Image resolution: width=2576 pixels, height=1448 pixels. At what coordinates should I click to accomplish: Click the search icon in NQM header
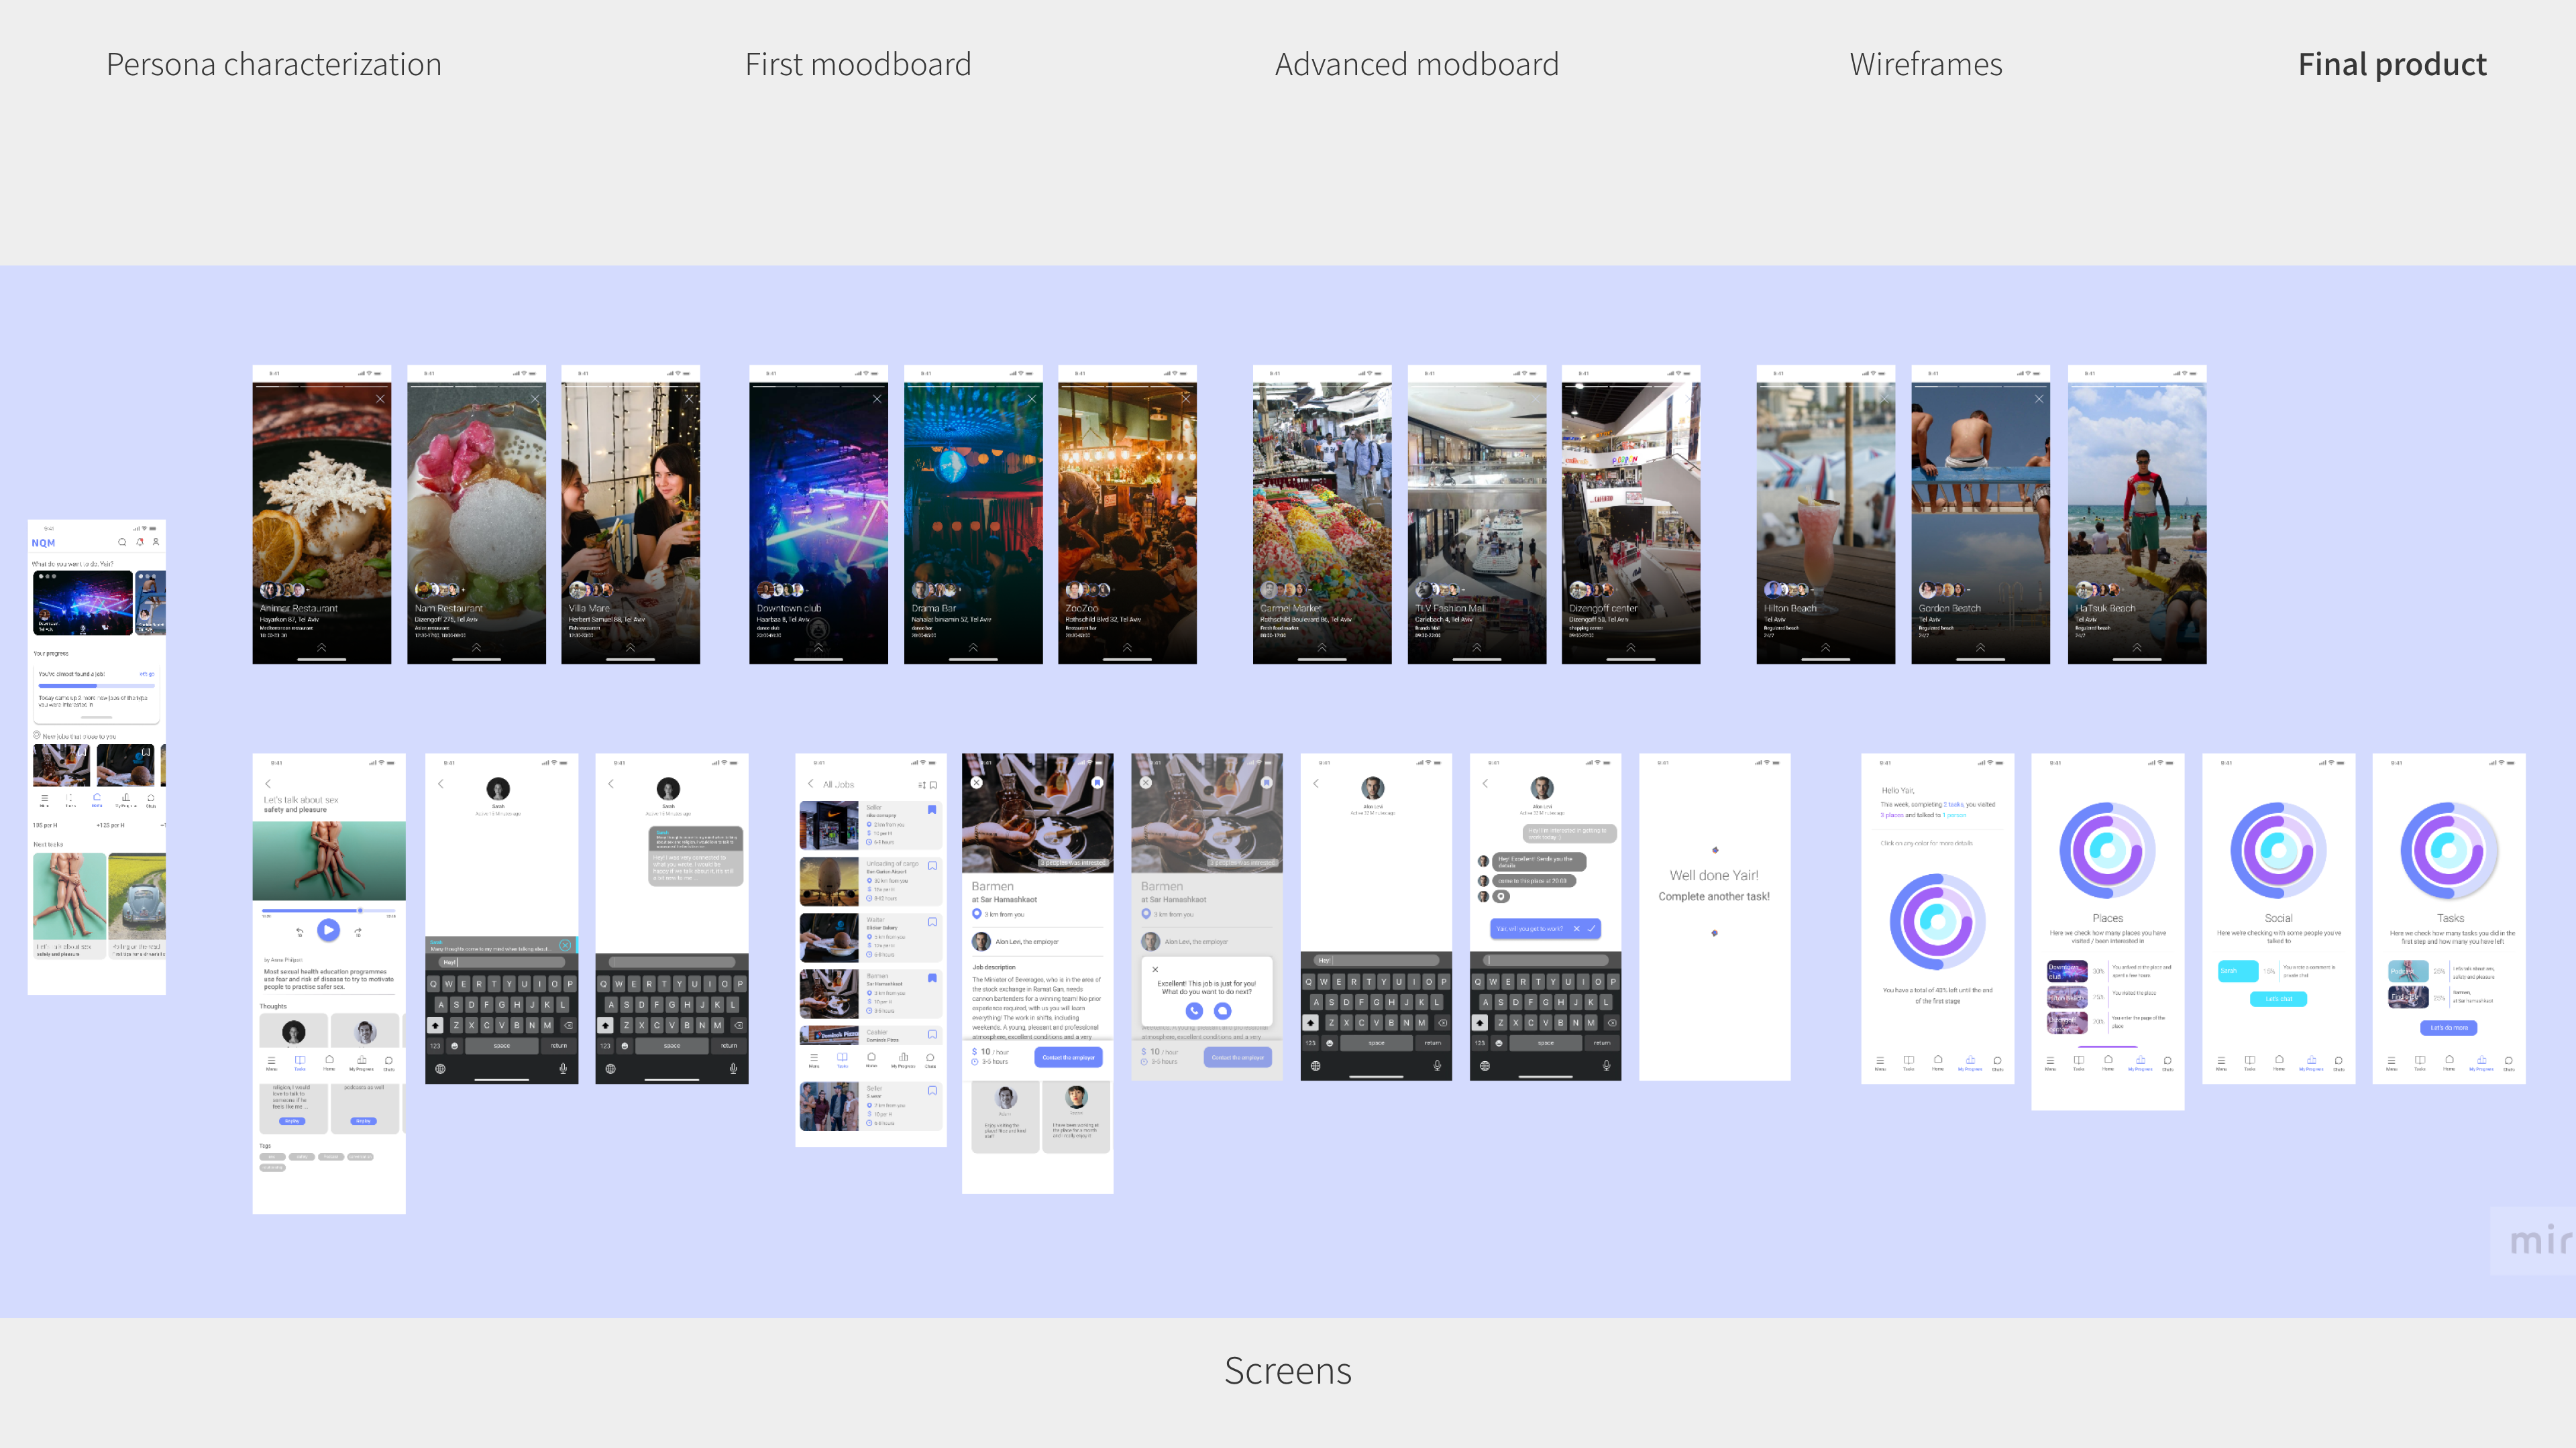pos(122,542)
